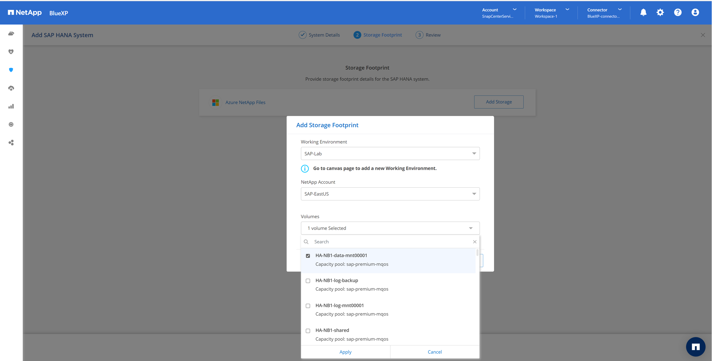Open the Health heart sidebar icon
This screenshot has height=361, width=712.
click(11, 52)
